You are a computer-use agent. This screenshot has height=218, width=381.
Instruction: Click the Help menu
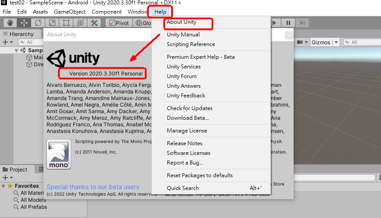tap(160, 12)
